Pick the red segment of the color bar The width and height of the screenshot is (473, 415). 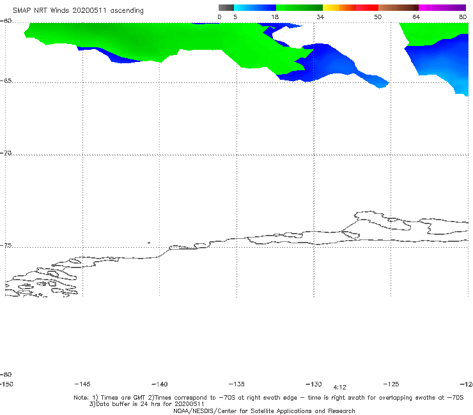(x=367, y=8)
